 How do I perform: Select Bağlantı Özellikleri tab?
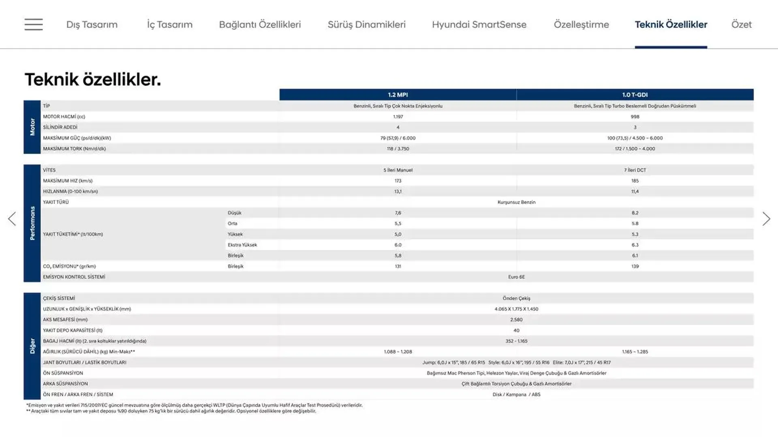pyautogui.click(x=260, y=24)
